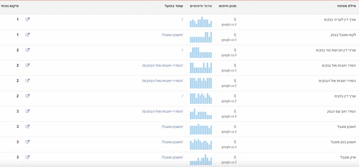Select keyword 'עורכי דין תביעות נגד בנקים'
Viewport: 359px width, 167px height.
(336, 50)
